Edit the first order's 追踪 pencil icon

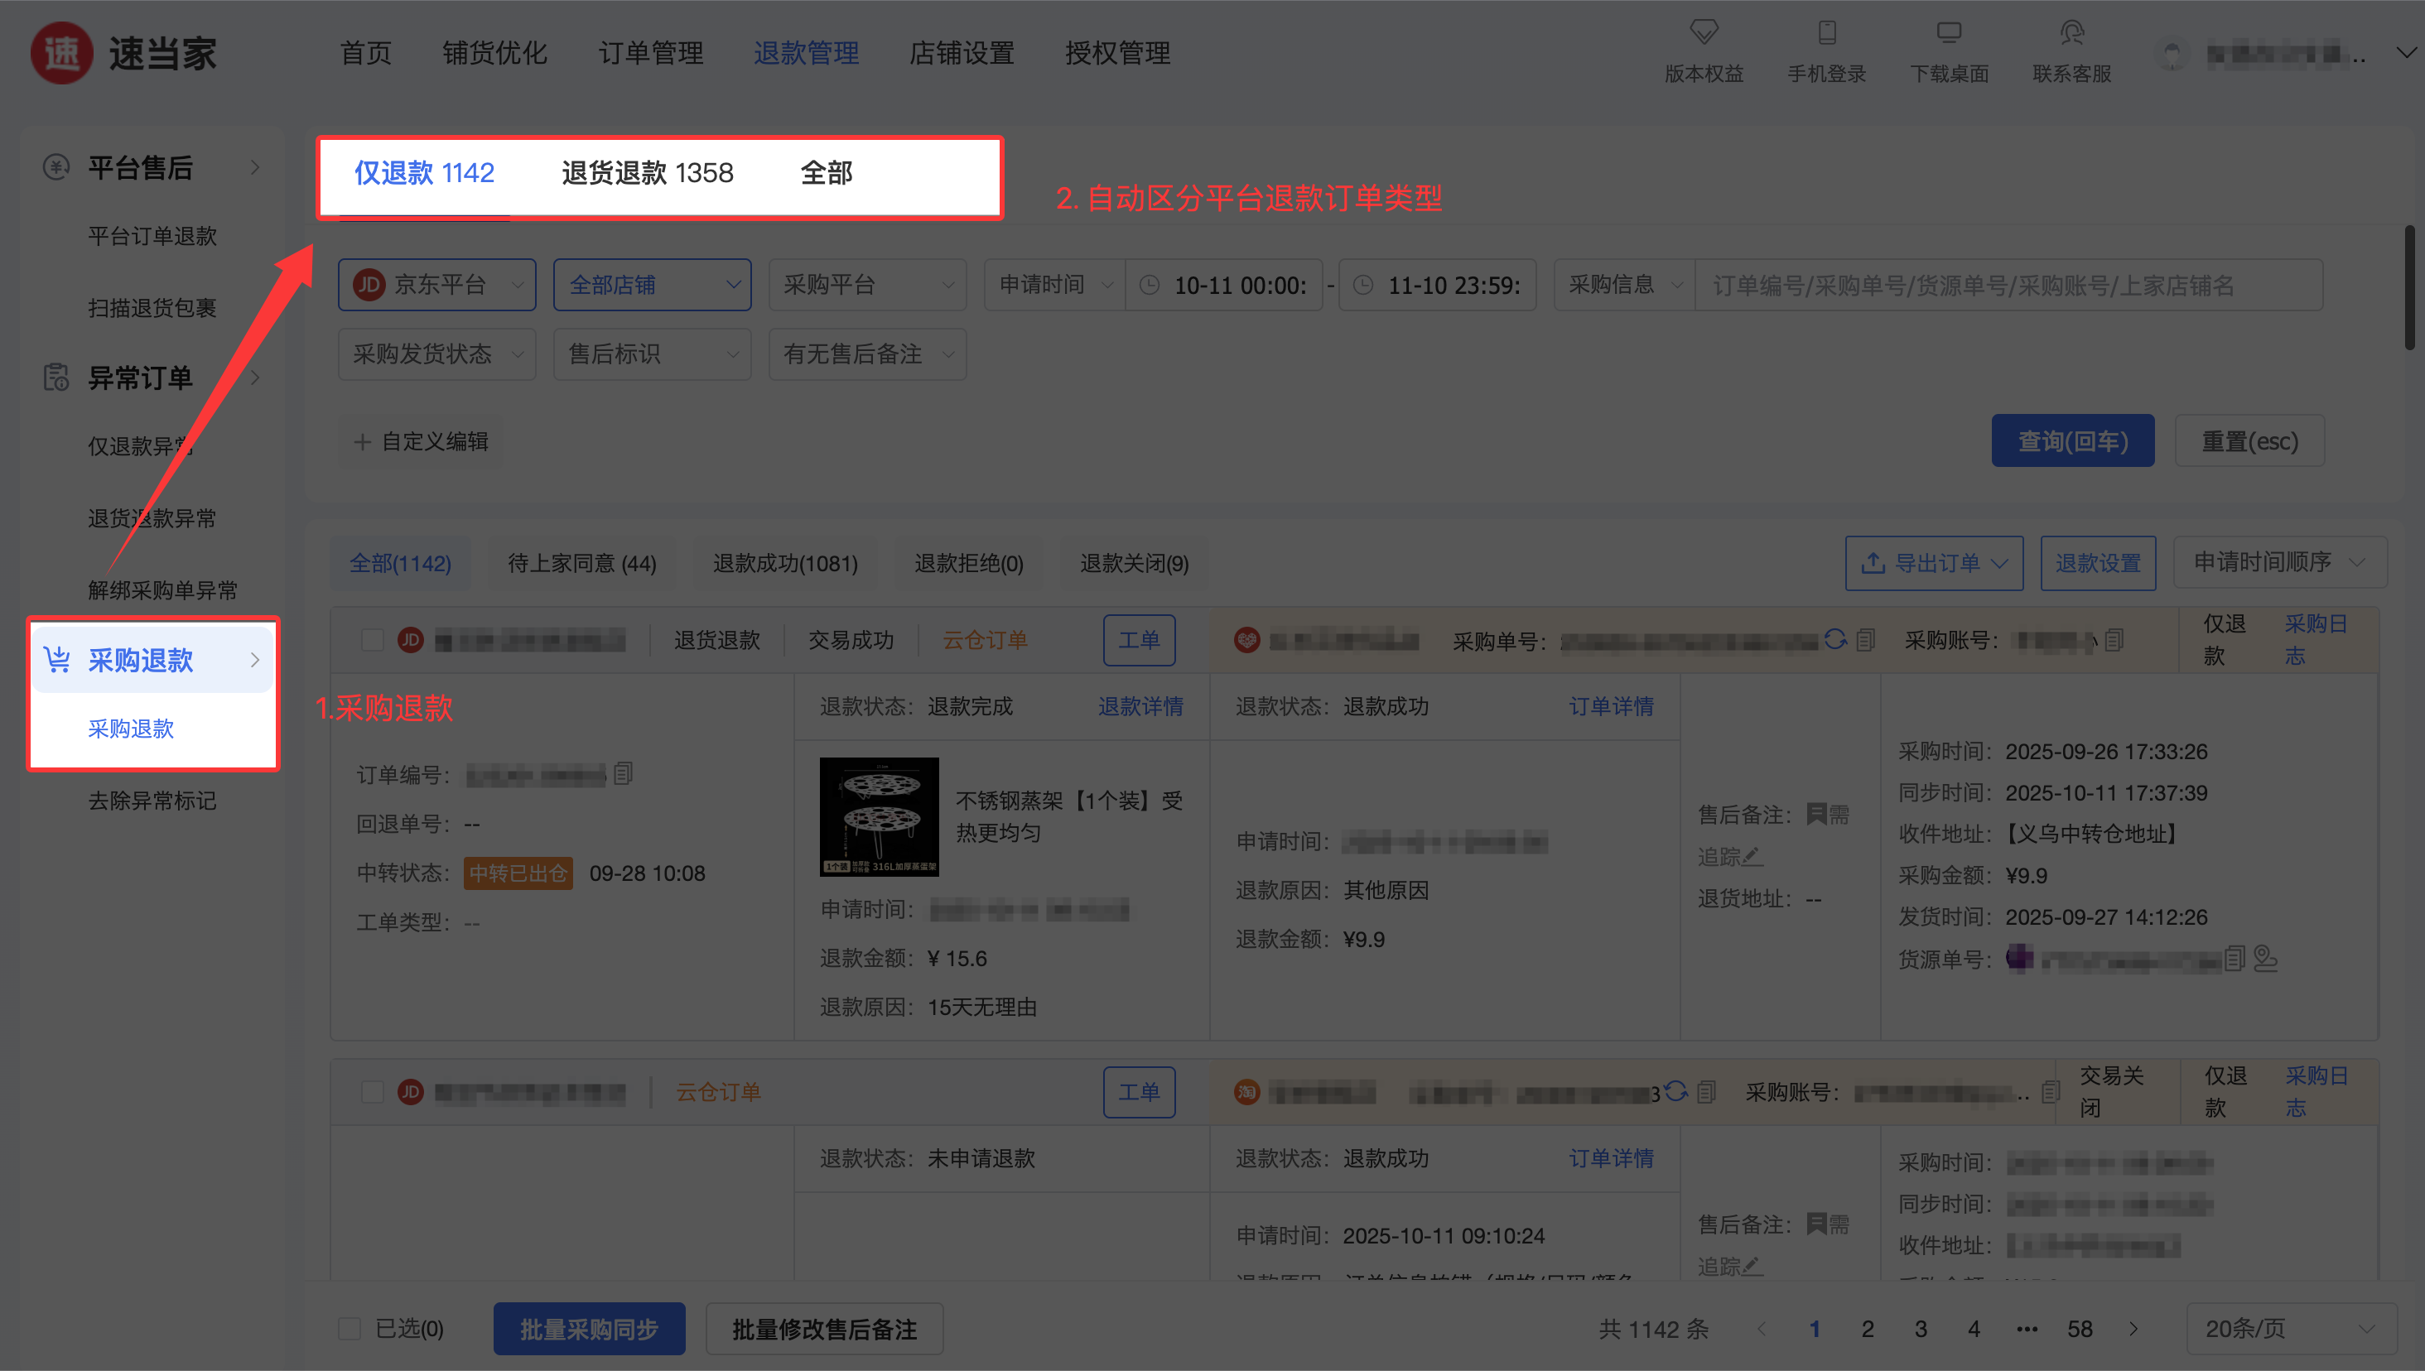coord(1752,856)
